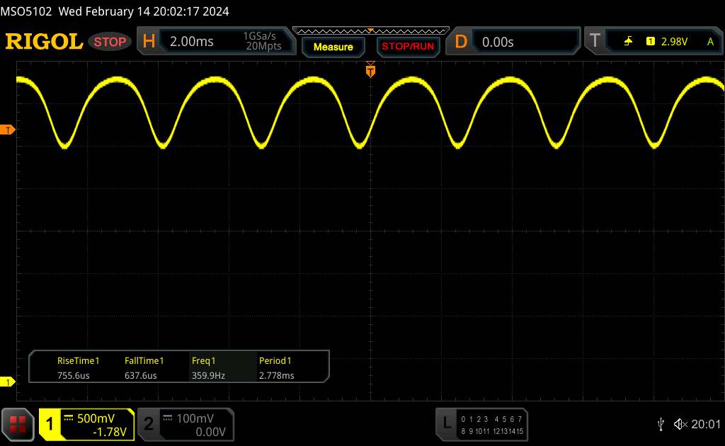Click the rising edge trigger type icon

point(628,42)
